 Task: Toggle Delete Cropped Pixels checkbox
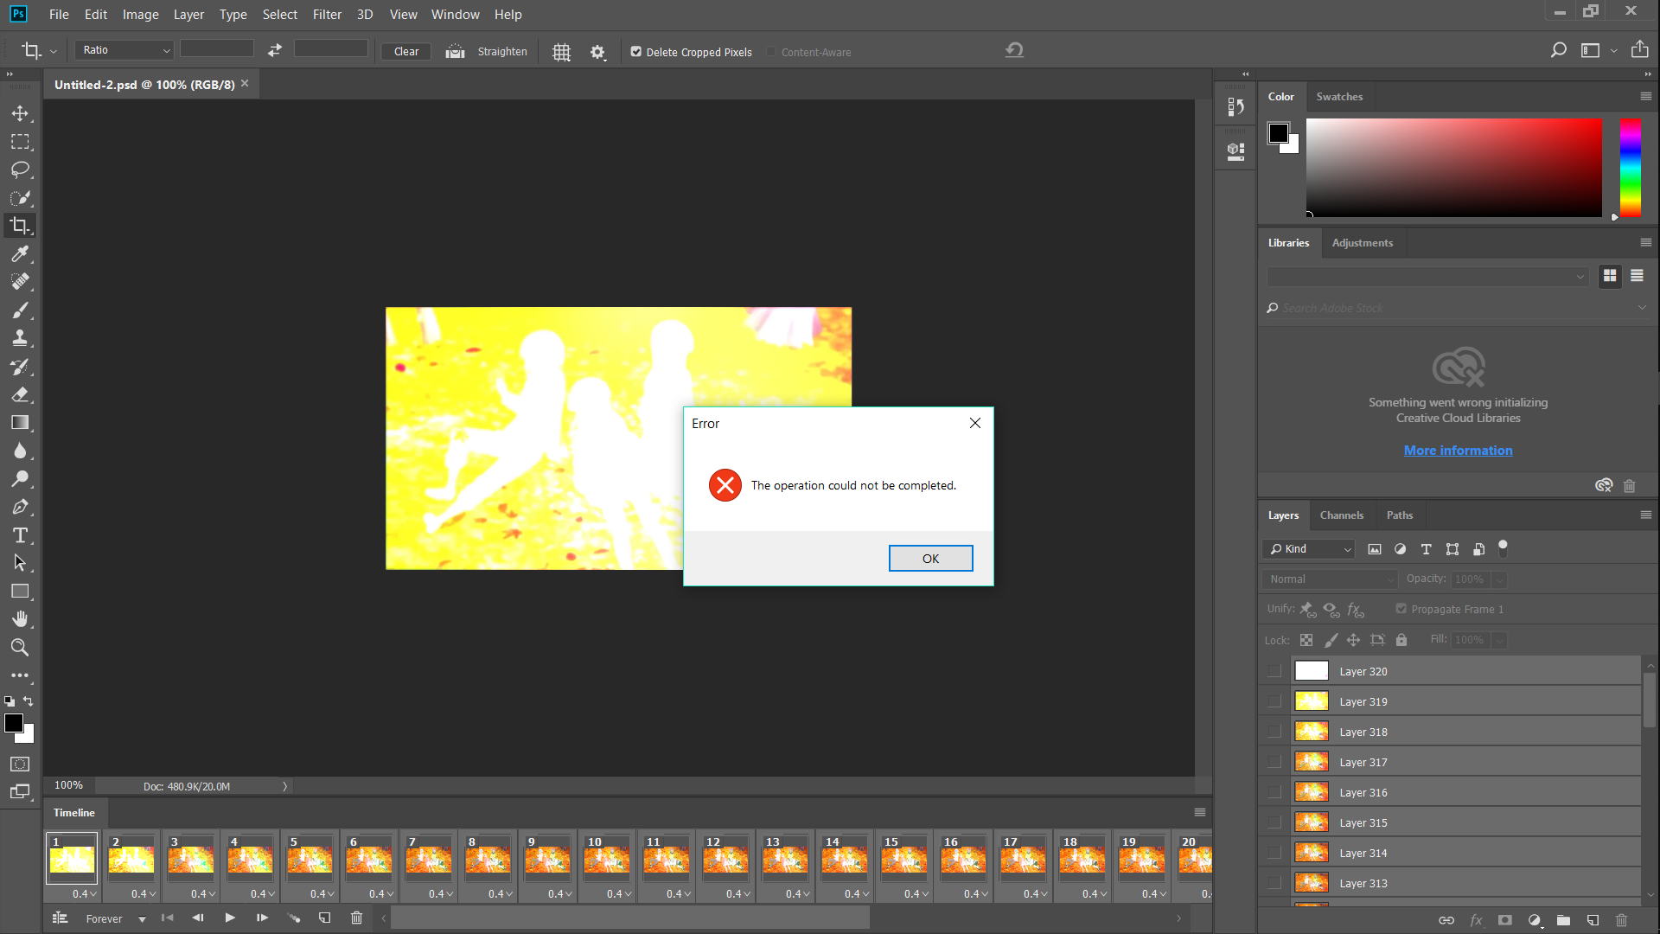[x=636, y=51]
